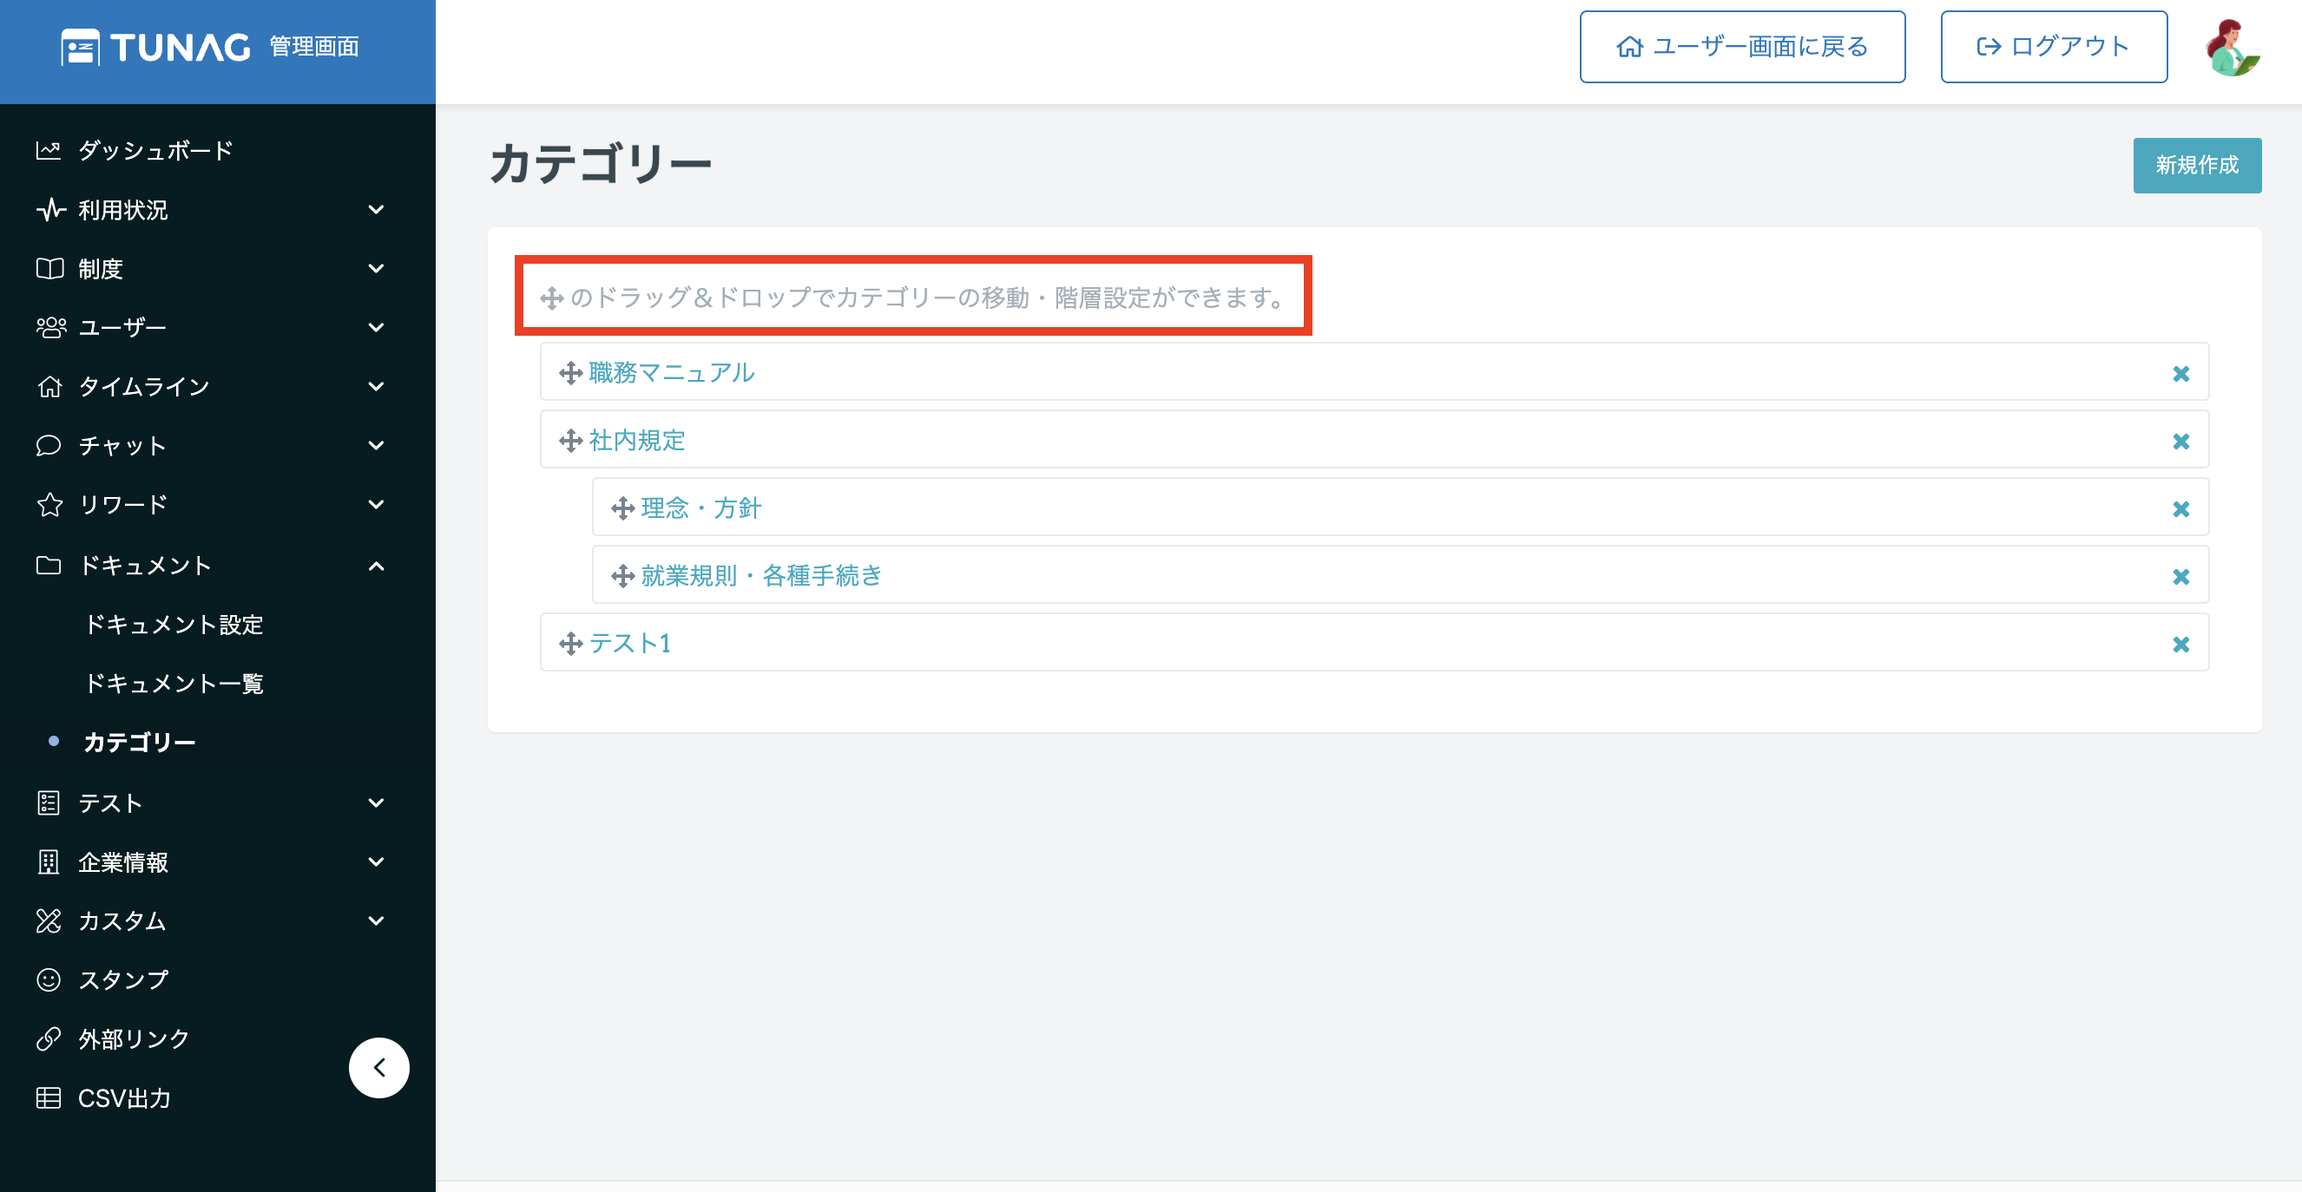Delete the 就業規則・各種手続き category
The width and height of the screenshot is (2302, 1192).
[x=2181, y=577]
